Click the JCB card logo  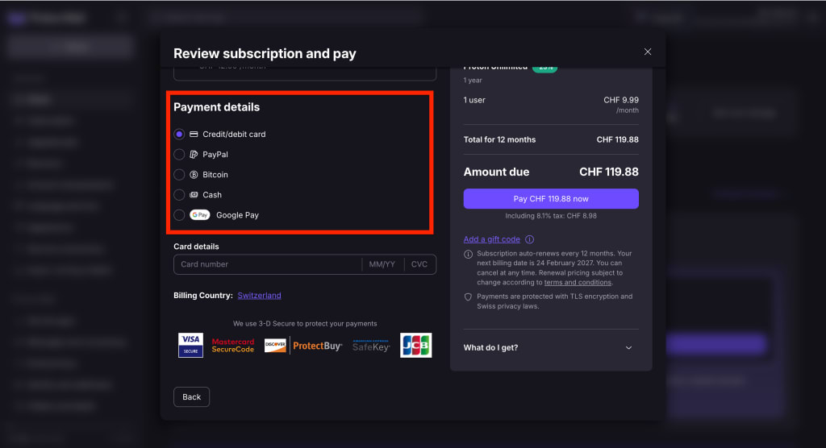415,346
